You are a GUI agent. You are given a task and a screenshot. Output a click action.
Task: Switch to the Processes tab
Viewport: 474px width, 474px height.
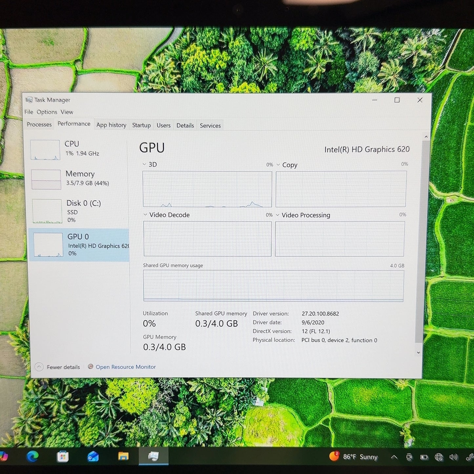39,124
